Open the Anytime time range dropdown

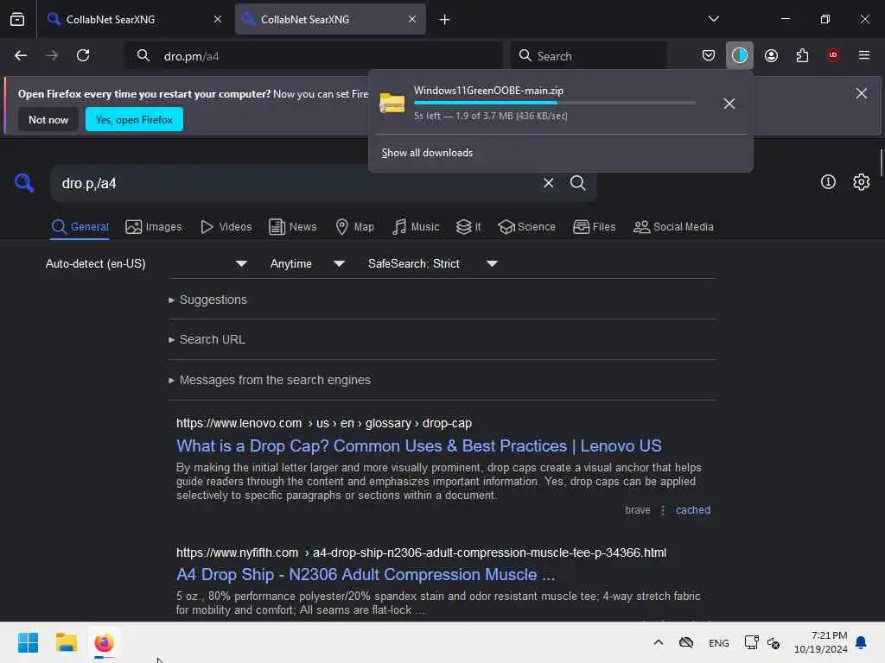point(307,264)
